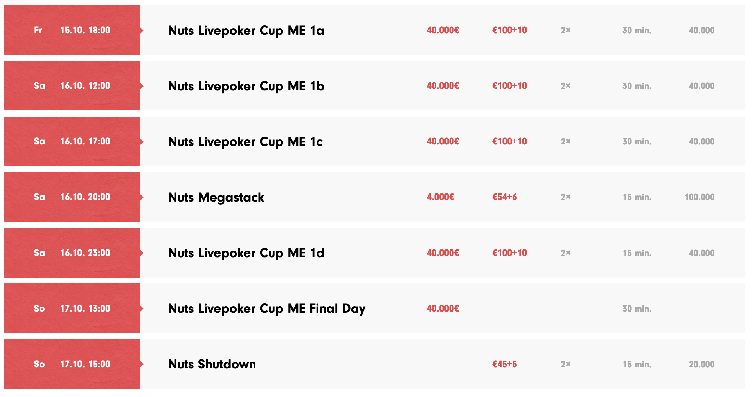Open Nuts Livepoker Cup ME 1d tournament
Screen dimensions: 752x397
[x=246, y=253]
